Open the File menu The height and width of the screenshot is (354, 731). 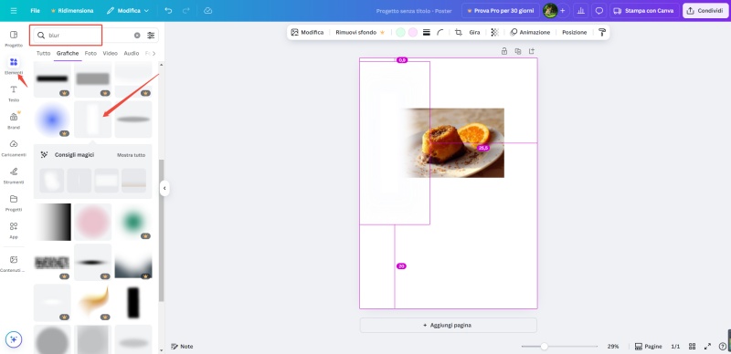tap(35, 10)
